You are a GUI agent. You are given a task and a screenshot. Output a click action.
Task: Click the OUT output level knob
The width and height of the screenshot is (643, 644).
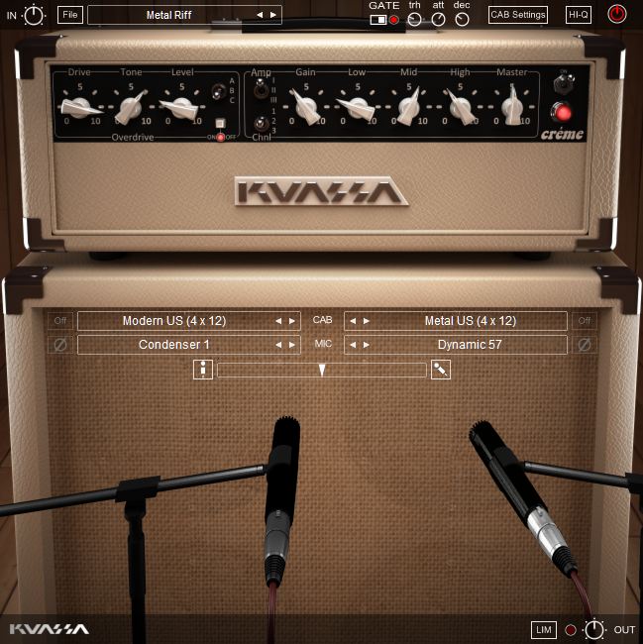point(594,629)
